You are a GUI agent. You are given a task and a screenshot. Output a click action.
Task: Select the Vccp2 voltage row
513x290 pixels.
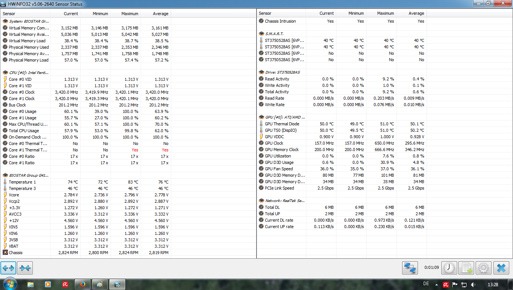pos(86,201)
